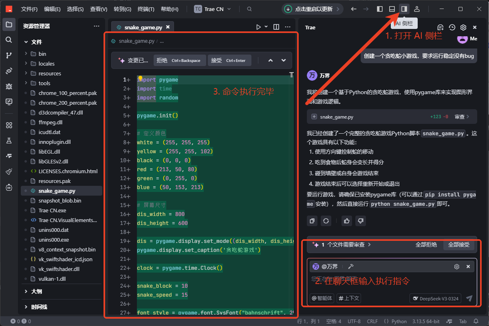The image size is (489, 326).
Task: Give the response a thumbs up
Action: (347, 221)
